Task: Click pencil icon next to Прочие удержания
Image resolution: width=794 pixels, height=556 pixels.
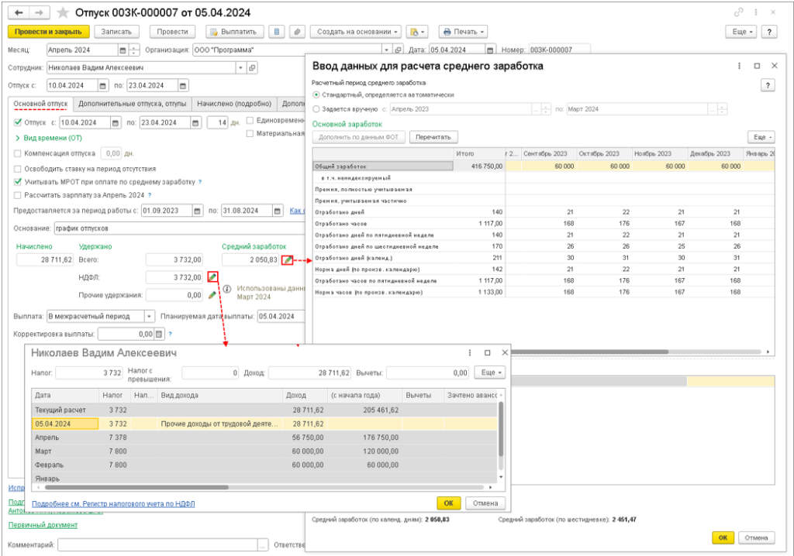Action: (x=212, y=295)
